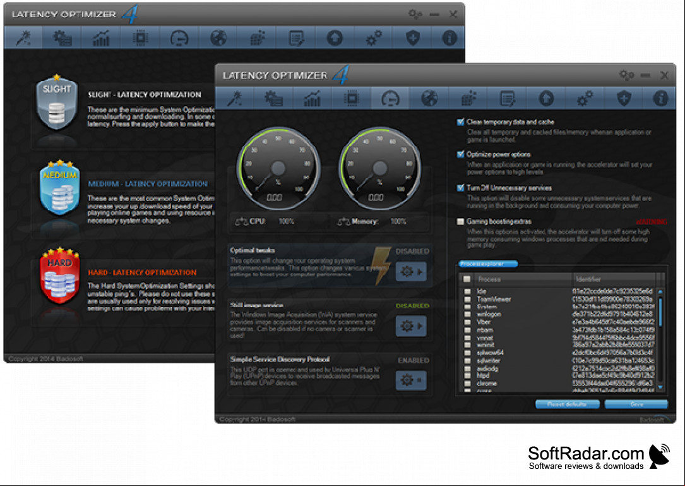Open the up-arrow circle tab in front window
Viewport: 685px width, 486px height.
click(545, 98)
